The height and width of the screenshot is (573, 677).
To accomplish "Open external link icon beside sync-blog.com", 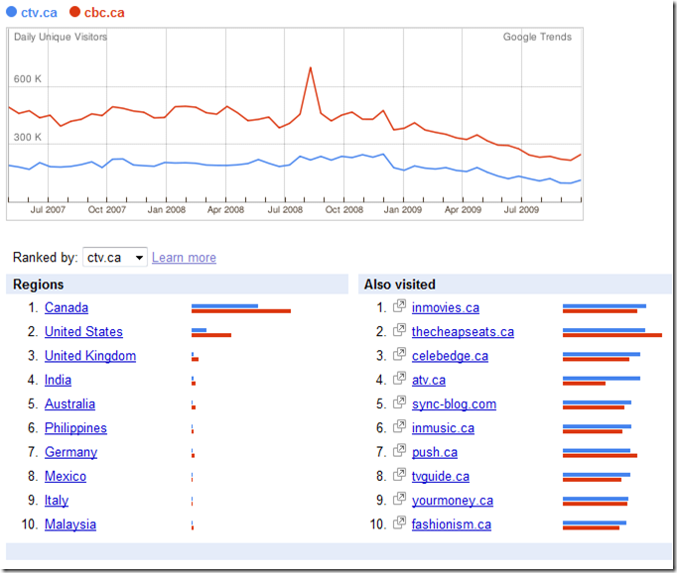I will pyautogui.click(x=399, y=402).
